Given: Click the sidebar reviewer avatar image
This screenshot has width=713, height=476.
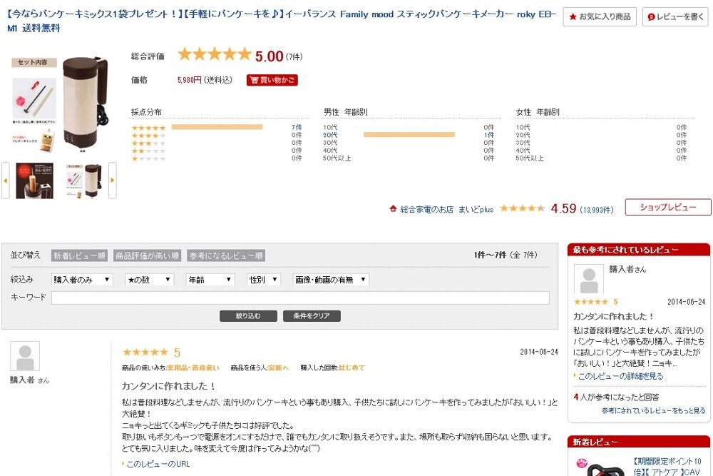Looking at the screenshot, I should click(x=589, y=279).
